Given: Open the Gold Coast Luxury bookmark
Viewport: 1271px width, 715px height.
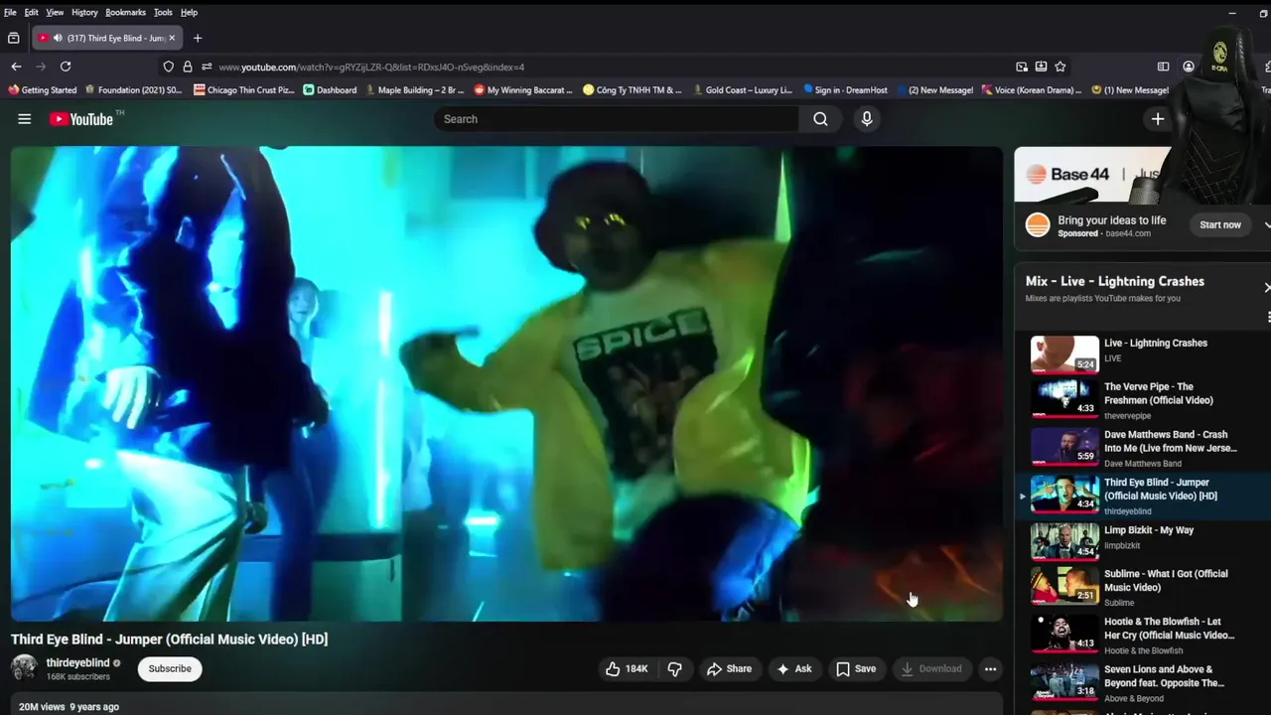Looking at the screenshot, I should coord(742,90).
